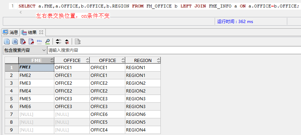Image resolution: width=301 pixels, height=135 pixels.
Task: Click the [NULL] FME cell in row 7
Action: [x=37, y=114]
